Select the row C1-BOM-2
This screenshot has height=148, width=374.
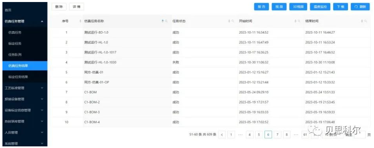coord(211,102)
